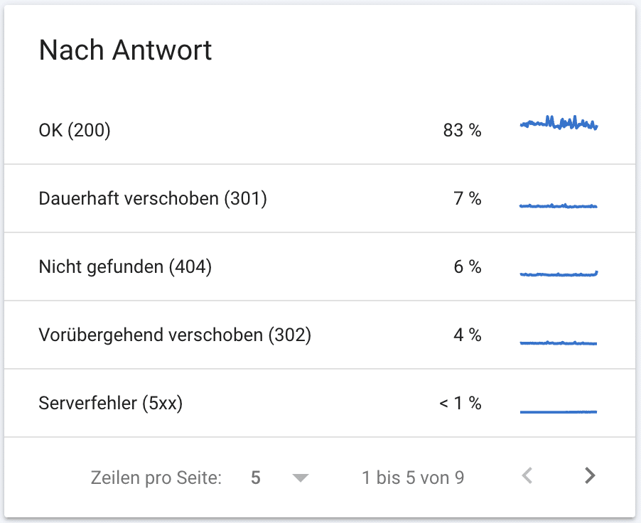
Task: Click the left pagination arrow
Action: click(x=527, y=476)
